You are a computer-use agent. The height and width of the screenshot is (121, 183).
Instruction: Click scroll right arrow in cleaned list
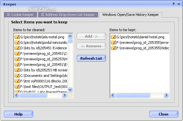64,95
